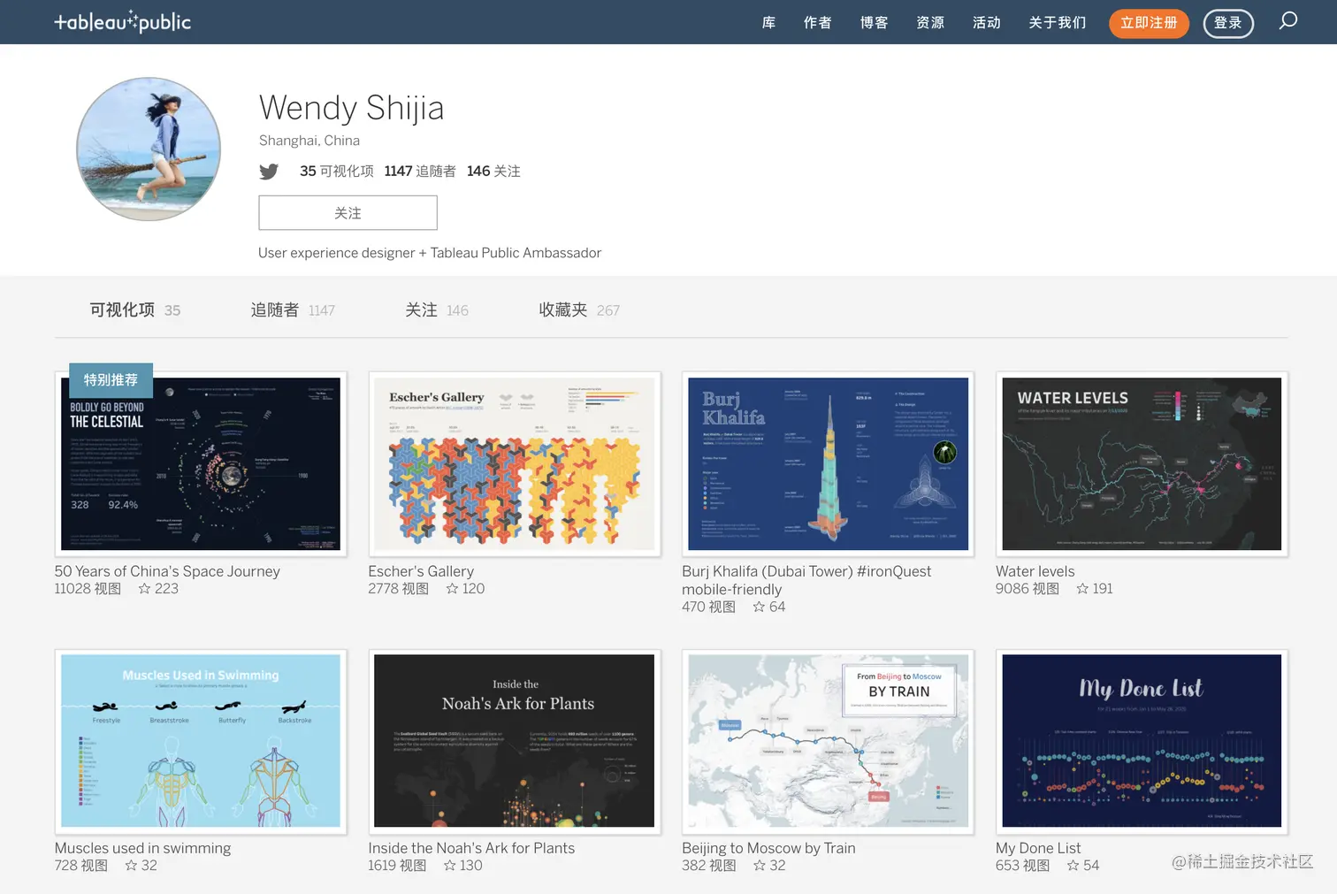Open the 关于我们 nav menu item
Viewport: 1337px width, 894px height.
1058,22
